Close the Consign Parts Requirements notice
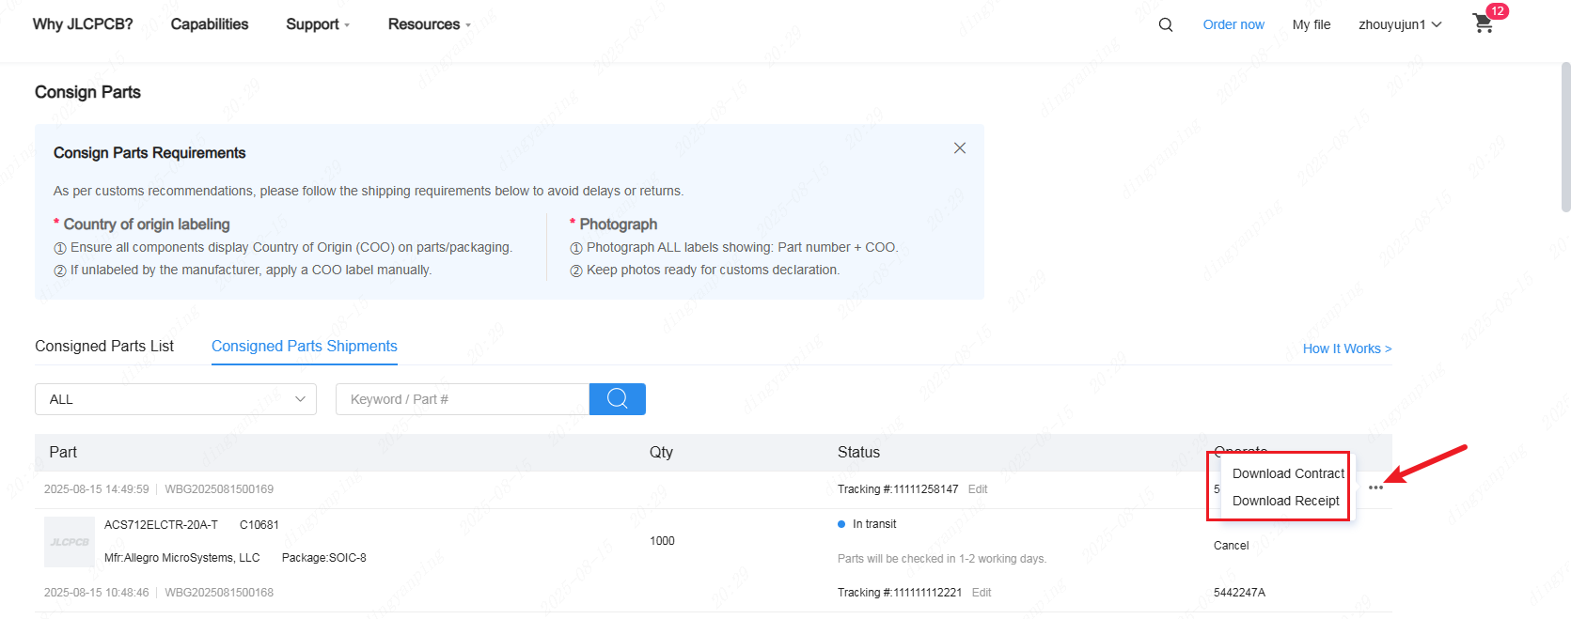Viewport: 1571px width, 619px height. click(x=960, y=148)
